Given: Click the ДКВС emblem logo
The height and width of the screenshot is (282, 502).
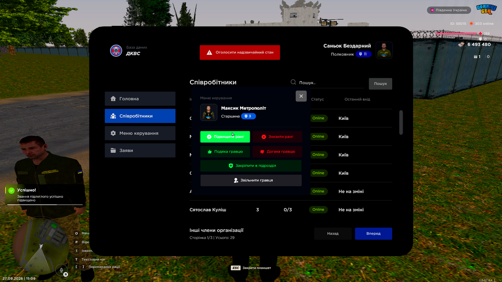Looking at the screenshot, I should point(116,51).
